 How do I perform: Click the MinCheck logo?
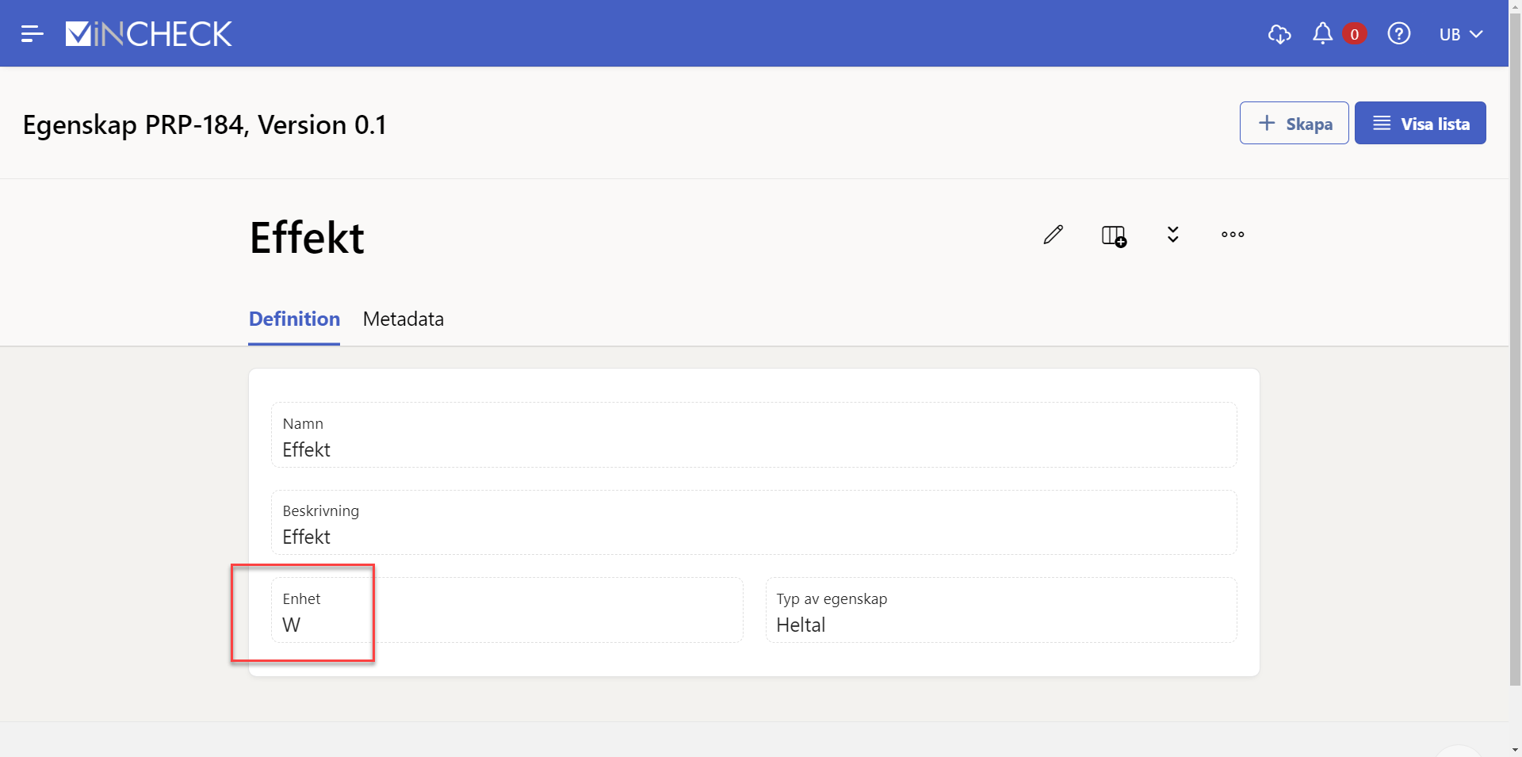149,34
